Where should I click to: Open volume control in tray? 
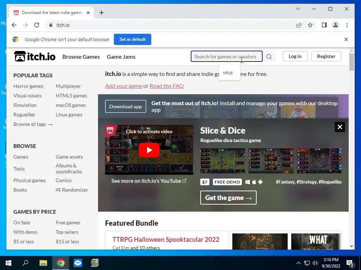[315, 263]
